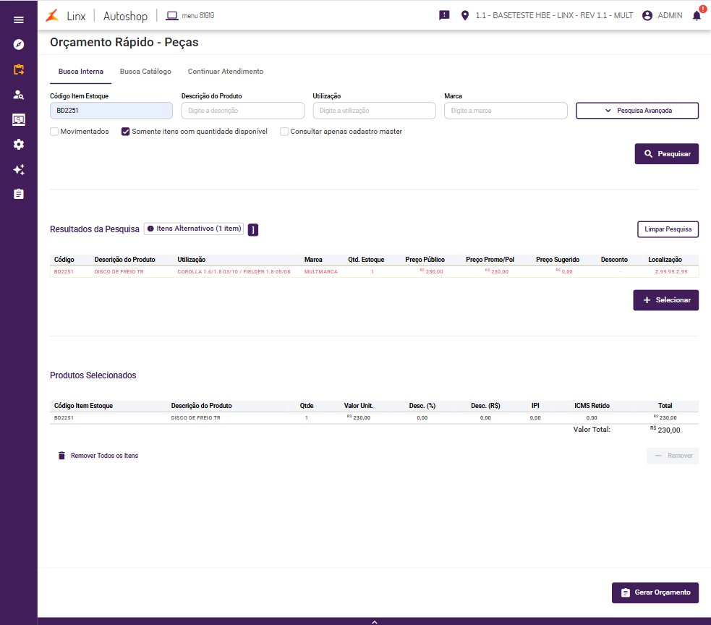The height and width of the screenshot is (625, 711).
Task: Click location Z.99.99.Z.99 cell
Action: click(671, 272)
